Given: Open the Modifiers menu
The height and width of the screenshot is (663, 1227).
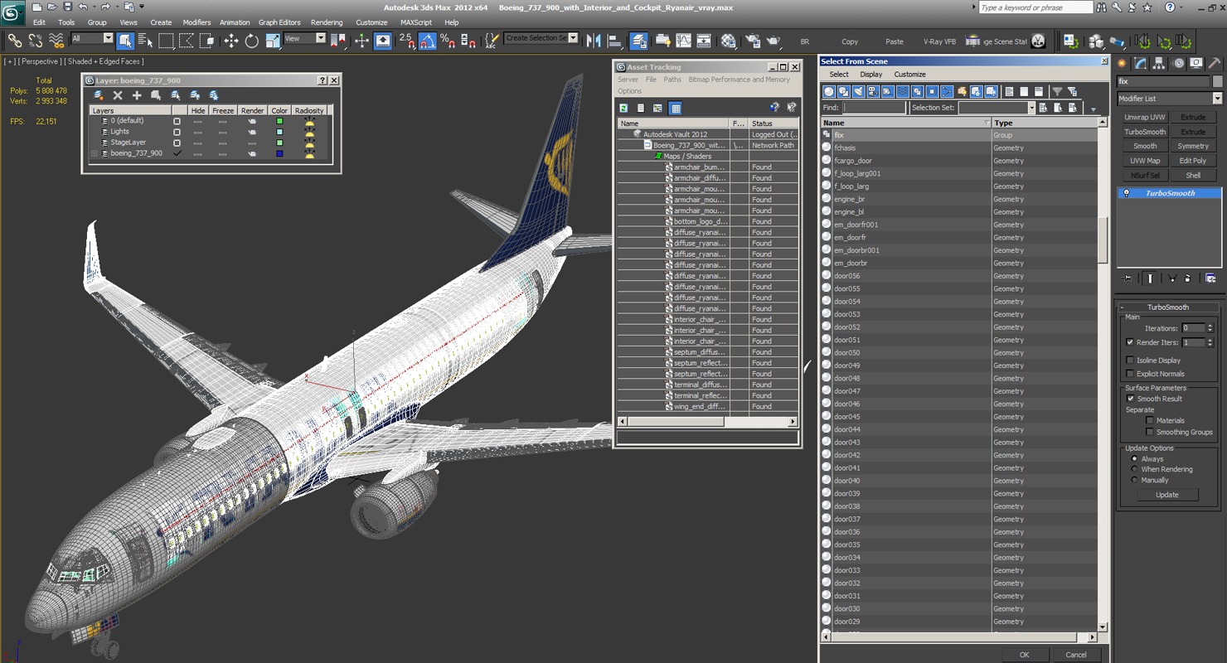Looking at the screenshot, I should click(x=196, y=22).
